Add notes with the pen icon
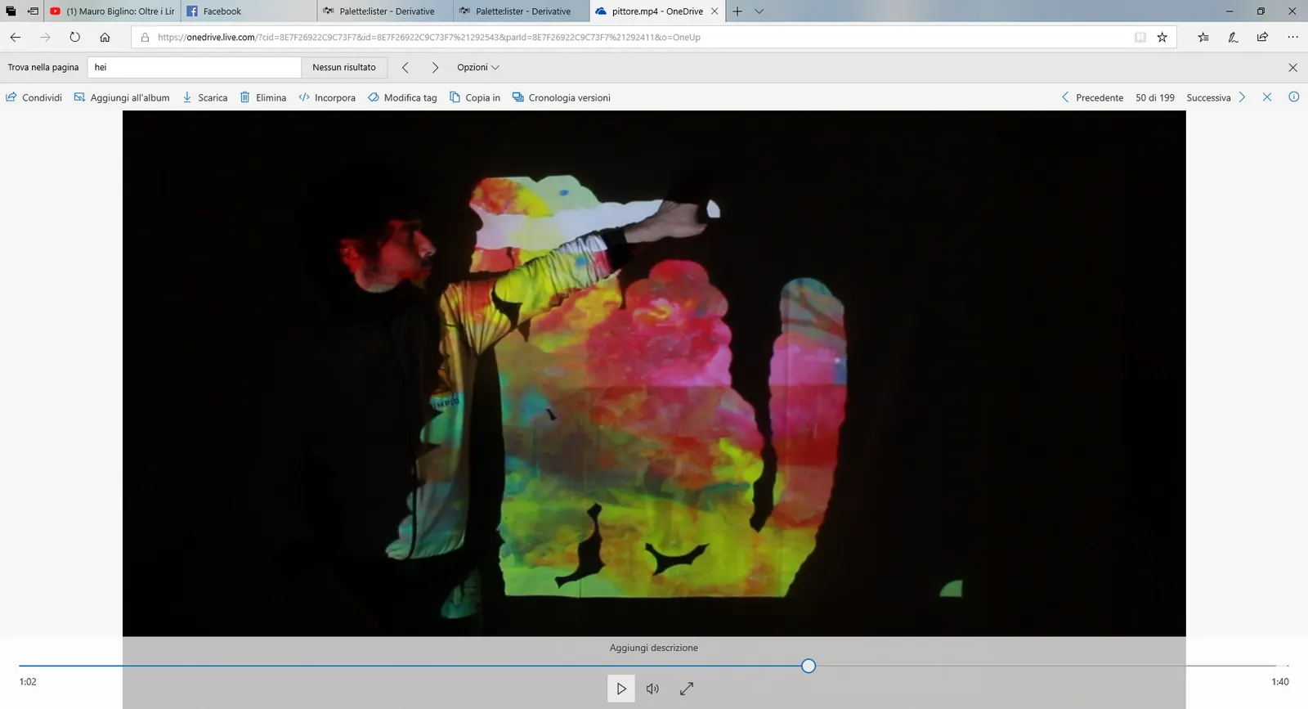This screenshot has height=709, width=1308. (1233, 37)
